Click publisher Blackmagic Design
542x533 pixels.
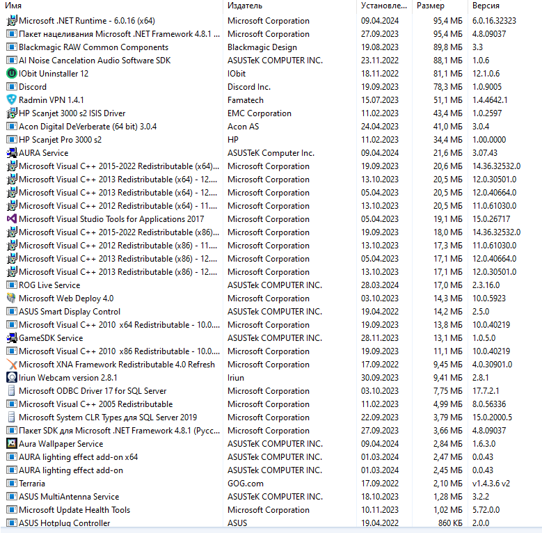tap(262, 47)
